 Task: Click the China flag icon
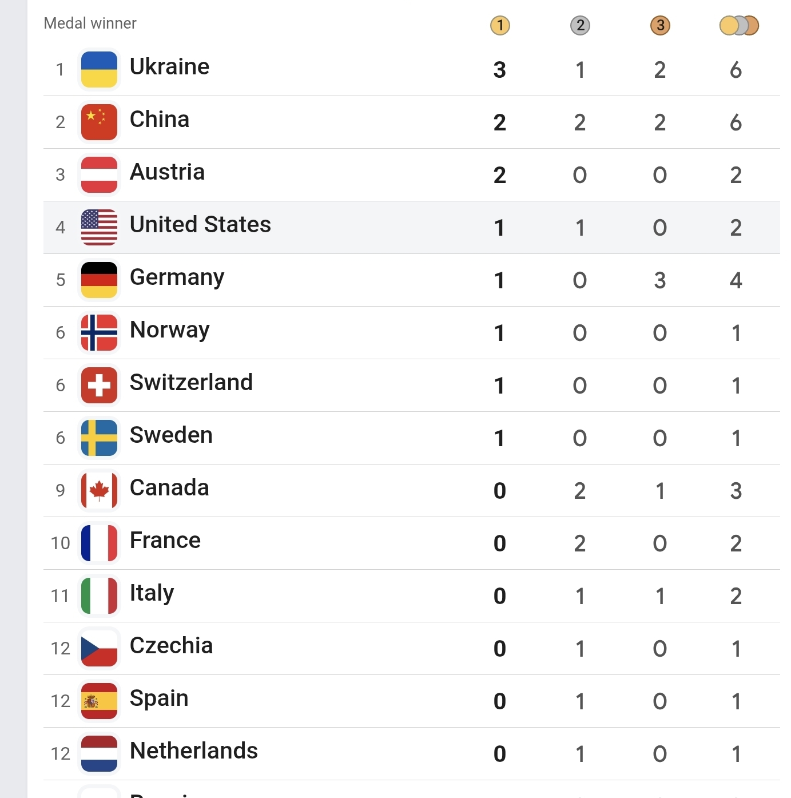[100, 122]
